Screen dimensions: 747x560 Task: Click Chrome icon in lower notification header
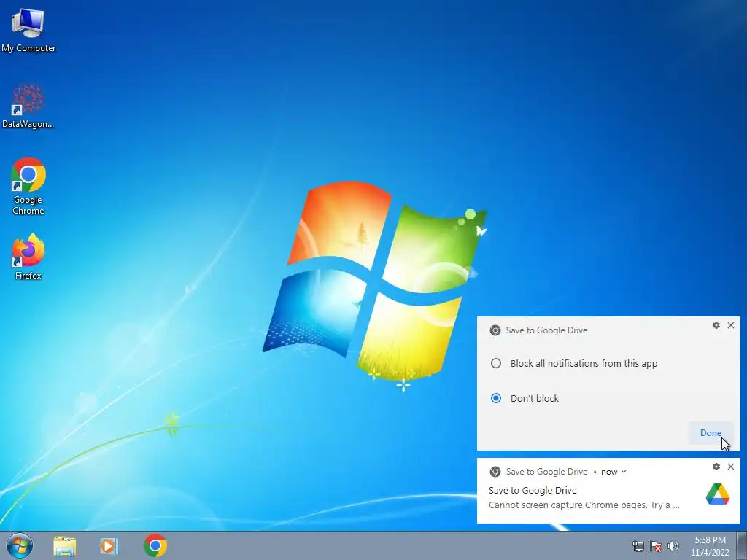(x=495, y=472)
